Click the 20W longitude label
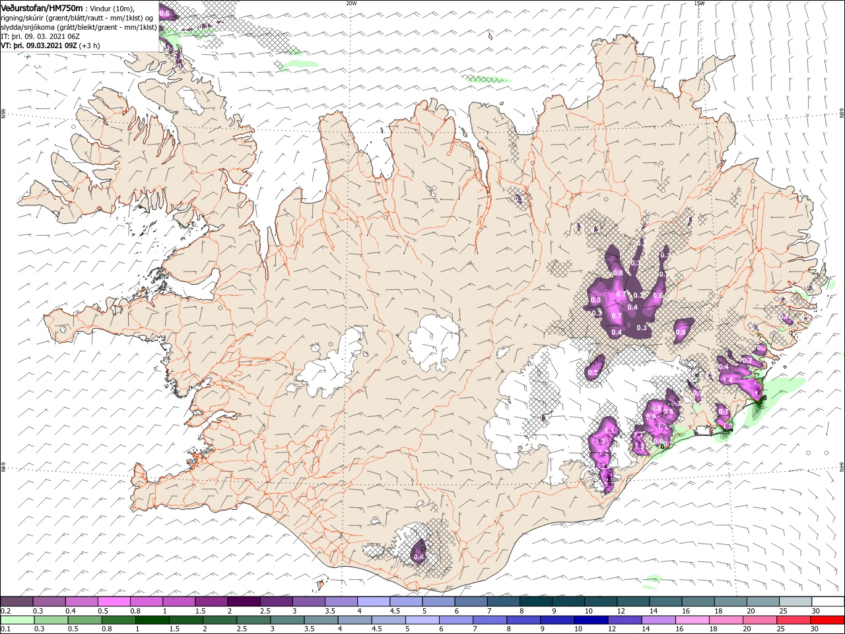Viewport: 845px width, 634px height. [x=351, y=3]
